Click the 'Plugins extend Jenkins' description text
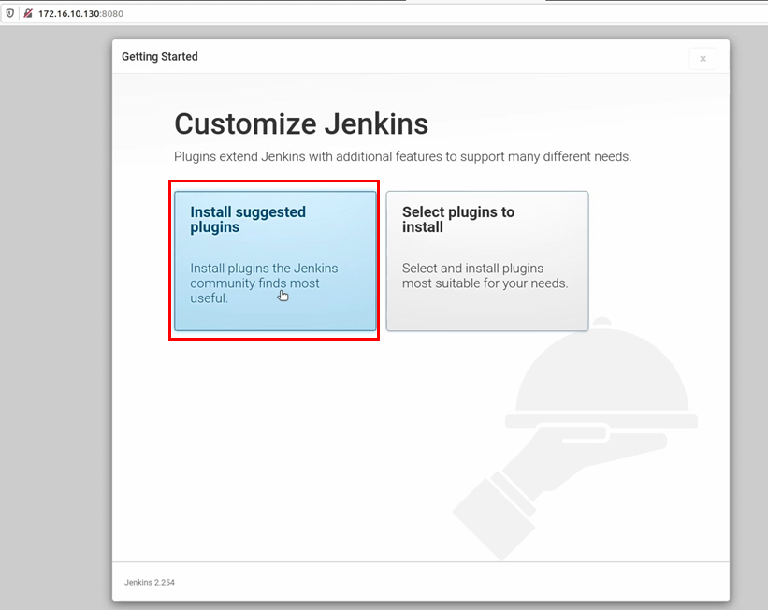The width and height of the screenshot is (768, 610). coord(402,156)
